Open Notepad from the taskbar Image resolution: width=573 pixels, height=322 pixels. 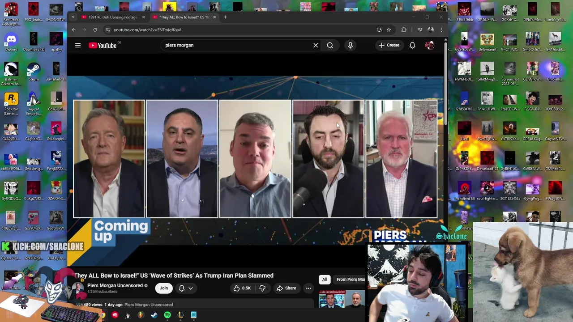pos(193,315)
